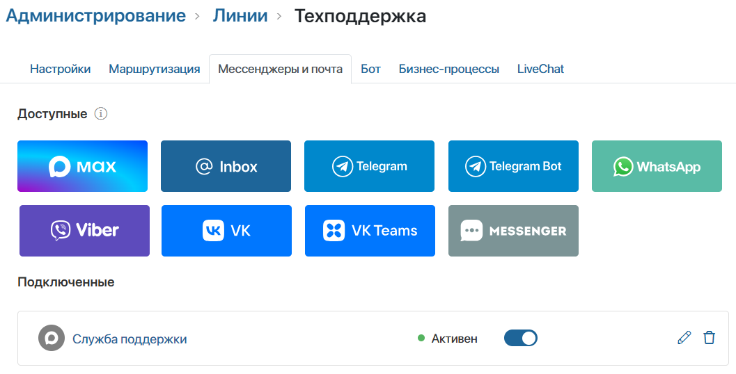Open the gray MESSENGER tile

(x=513, y=231)
